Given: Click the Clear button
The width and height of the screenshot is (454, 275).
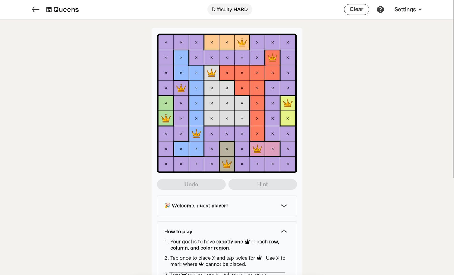Looking at the screenshot, I should coord(356,10).
